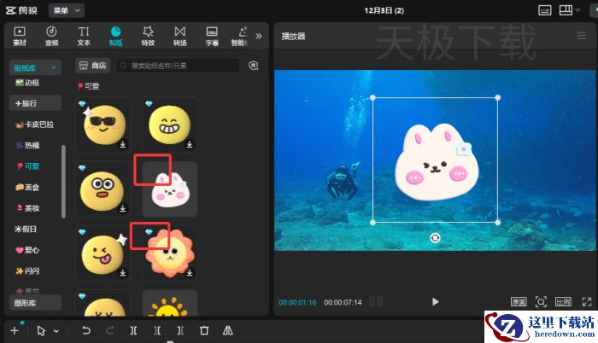Viewport: 598px width, 343px height.
Task: Trim the clip left of playhead
Action: point(157,330)
